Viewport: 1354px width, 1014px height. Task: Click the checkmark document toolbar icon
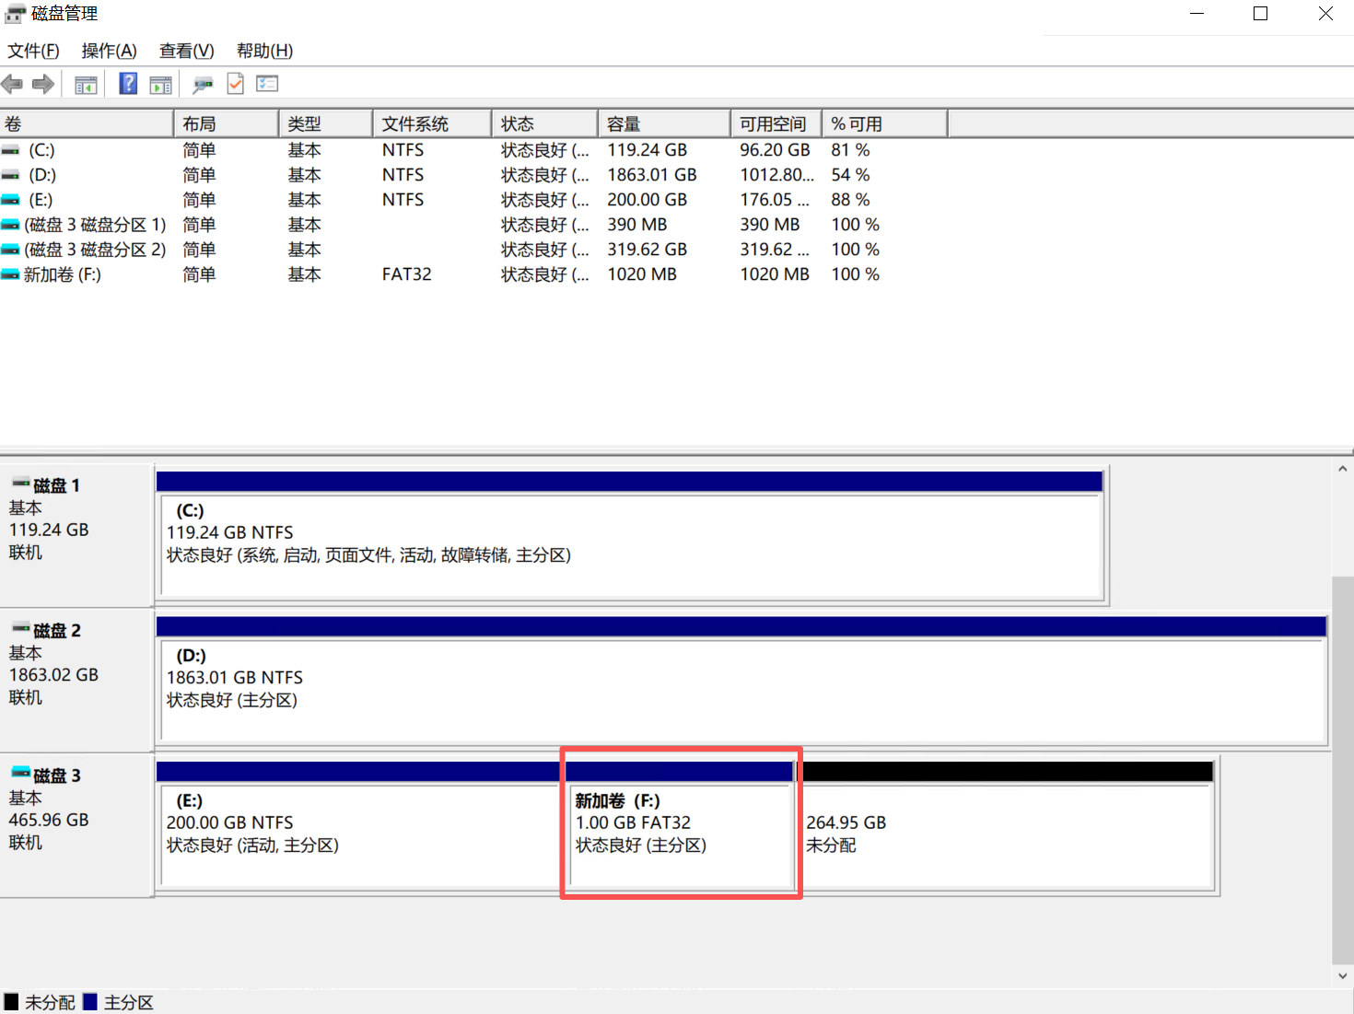tap(235, 84)
